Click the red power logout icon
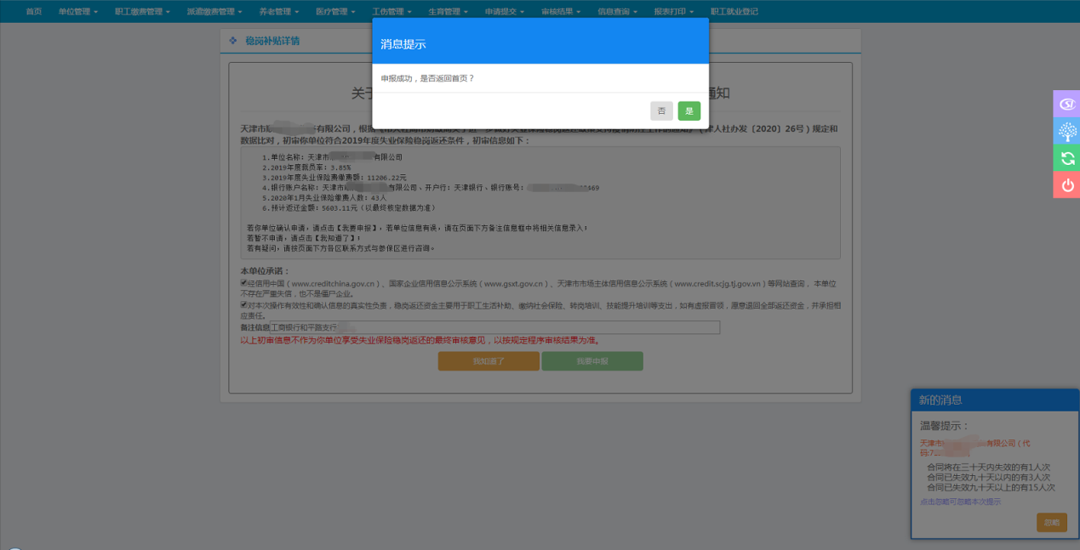Image resolution: width=1080 pixels, height=550 pixels. [1066, 184]
